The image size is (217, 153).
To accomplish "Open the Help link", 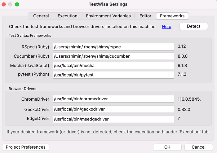I will (x=167, y=27).
